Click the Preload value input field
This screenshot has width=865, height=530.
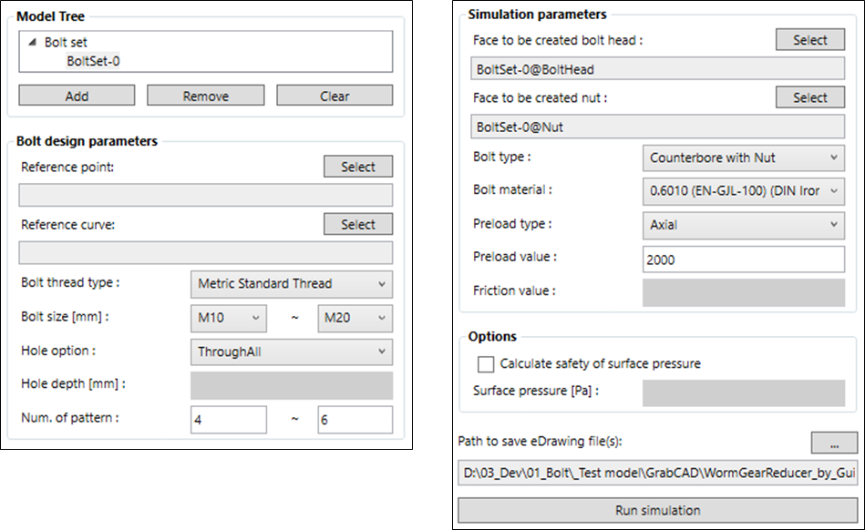click(x=744, y=259)
